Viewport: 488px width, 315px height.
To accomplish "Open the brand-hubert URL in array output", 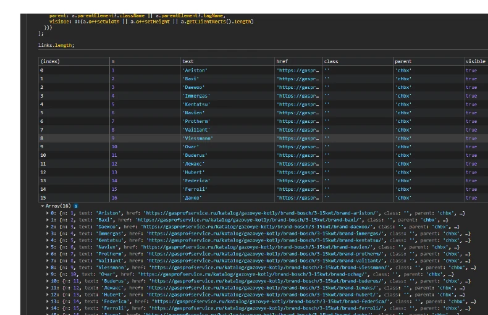I will (262, 295).
